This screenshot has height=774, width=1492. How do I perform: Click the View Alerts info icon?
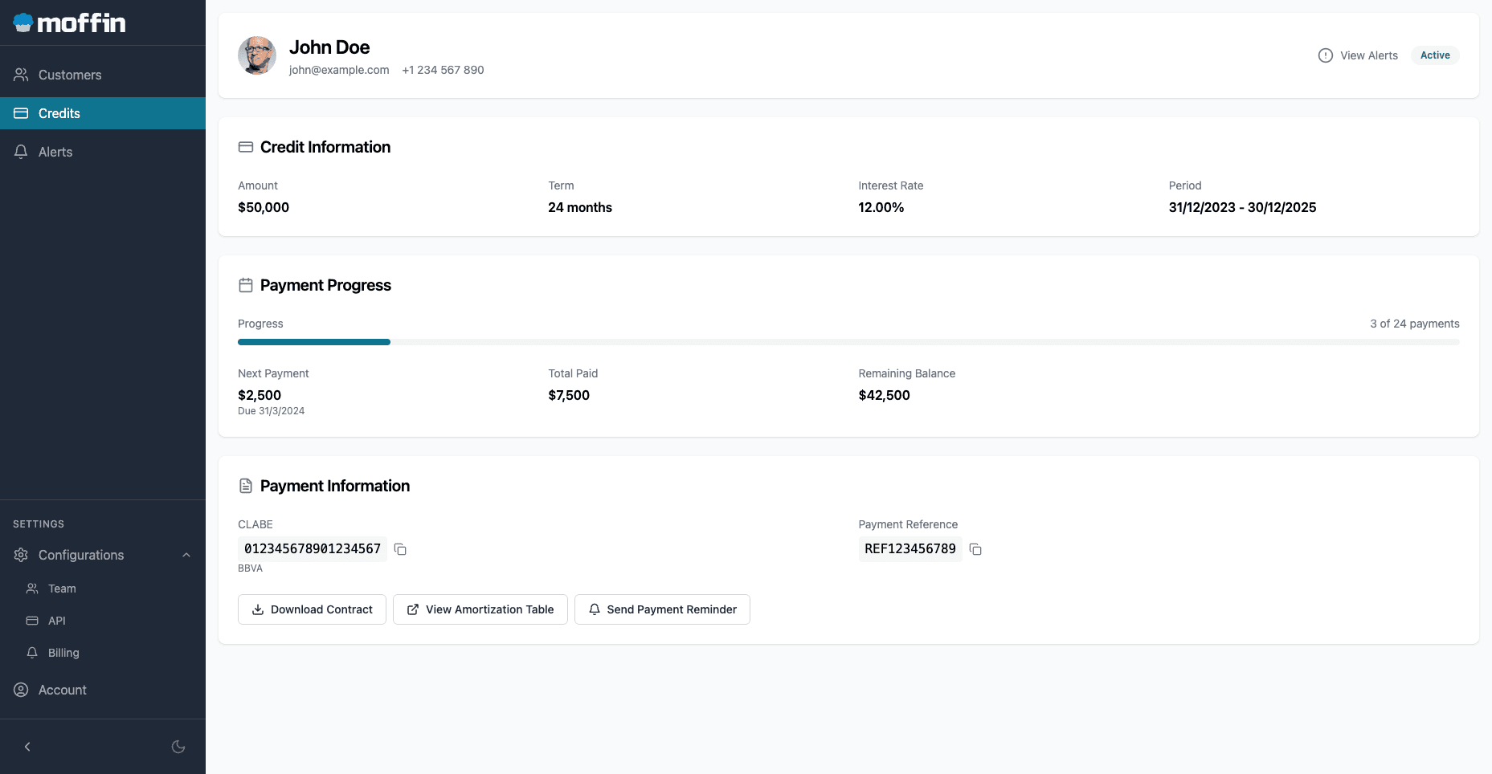click(1325, 55)
